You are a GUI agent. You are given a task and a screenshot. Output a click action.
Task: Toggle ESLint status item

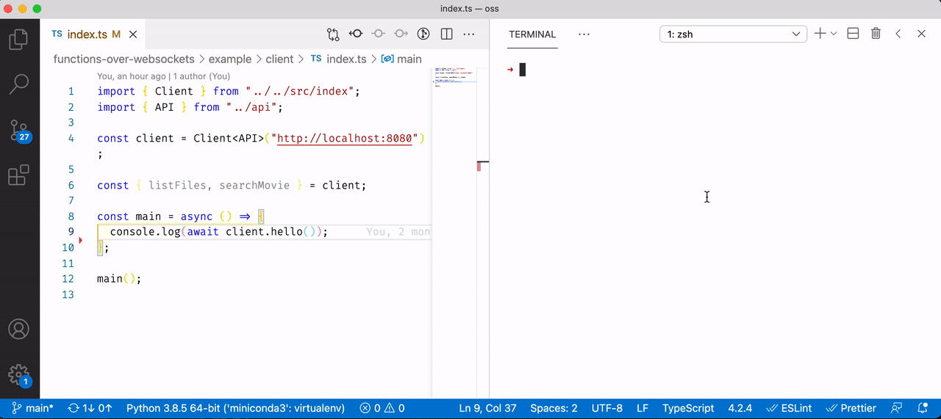click(790, 408)
